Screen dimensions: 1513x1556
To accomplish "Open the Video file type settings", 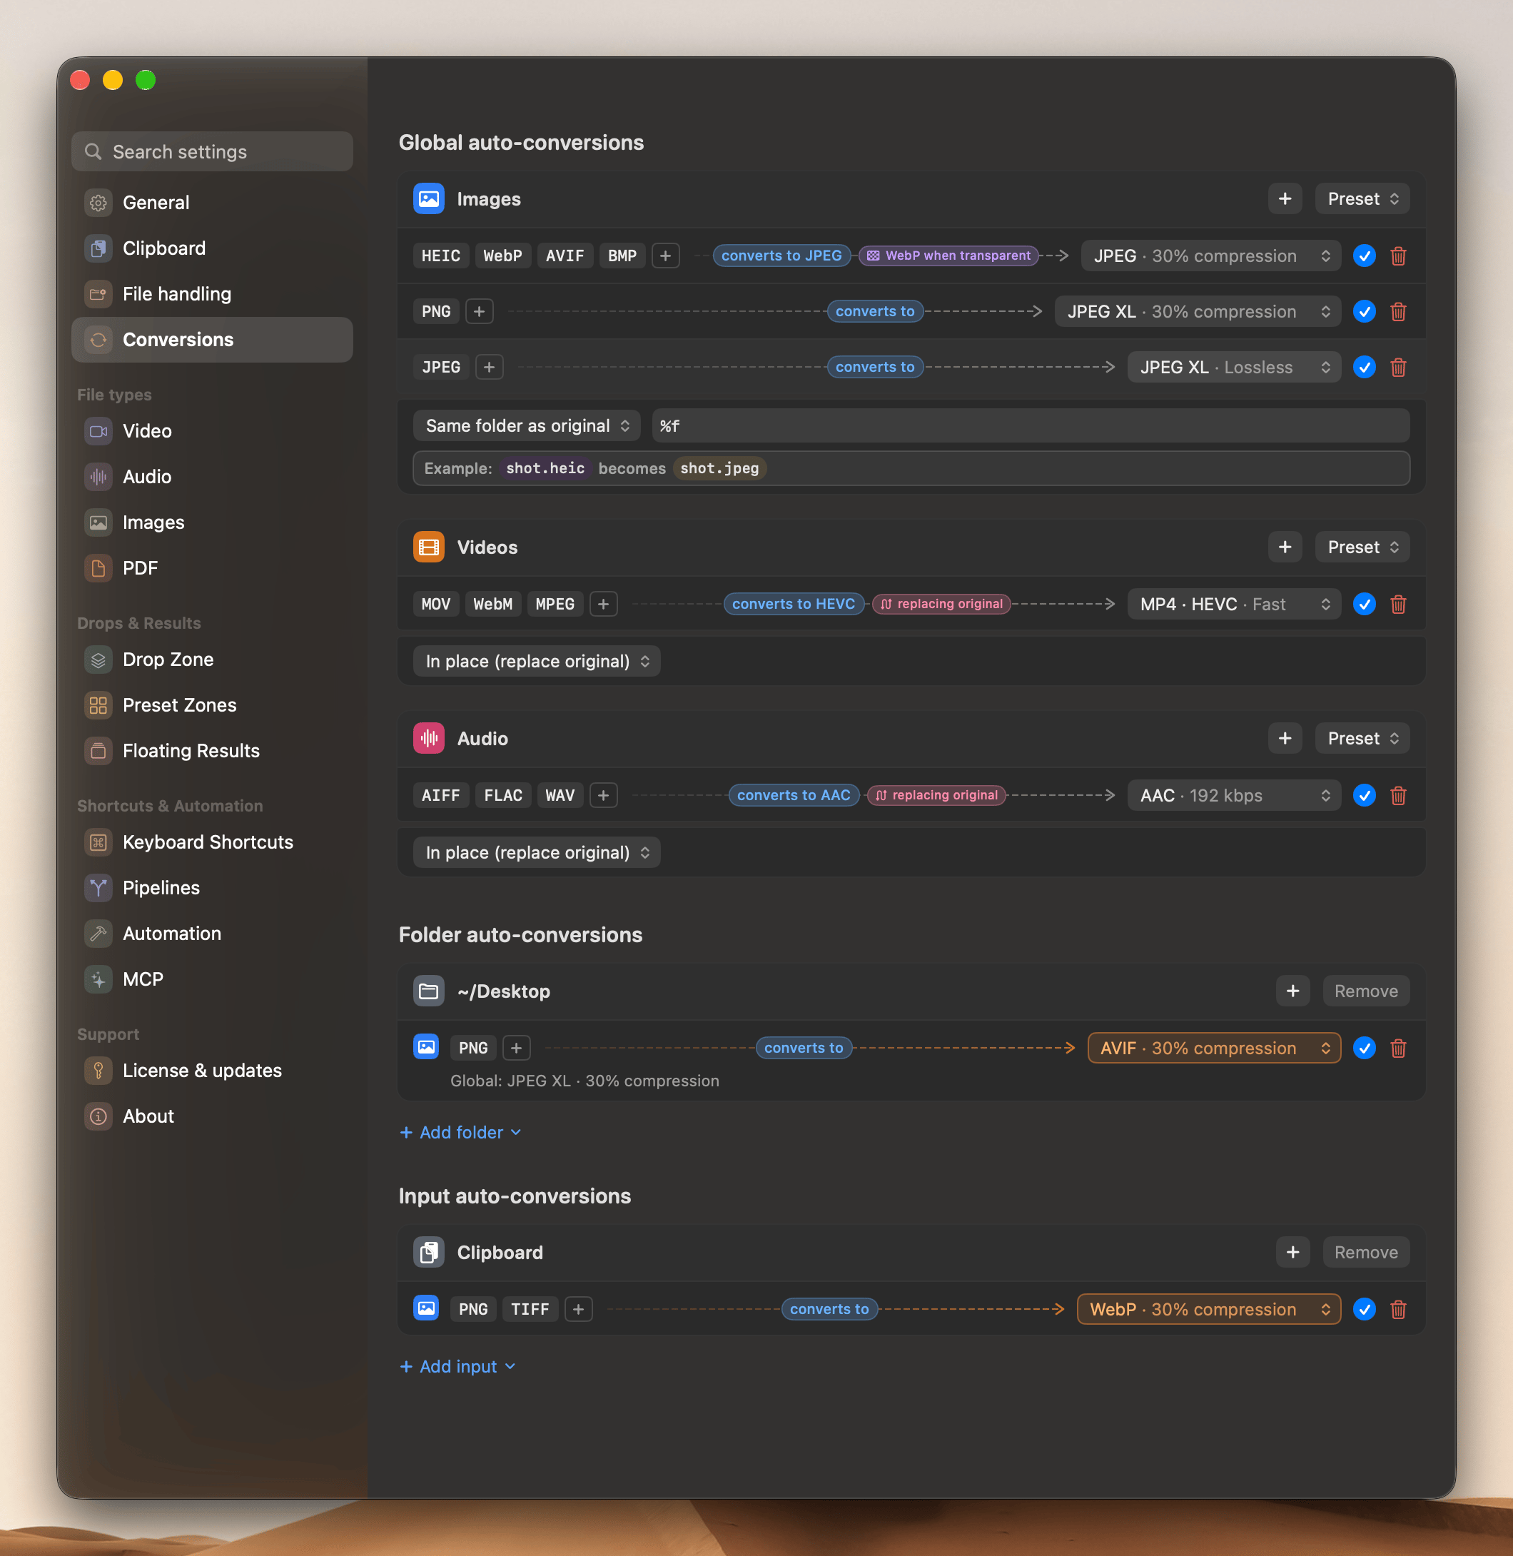I will pyautogui.click(x=212, y=430).
